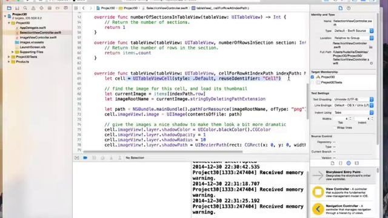The height and width of the screenshot is (218, 388).
Task: Open the Breakpoint navigator icon
Action: click(x=58, y=8)
